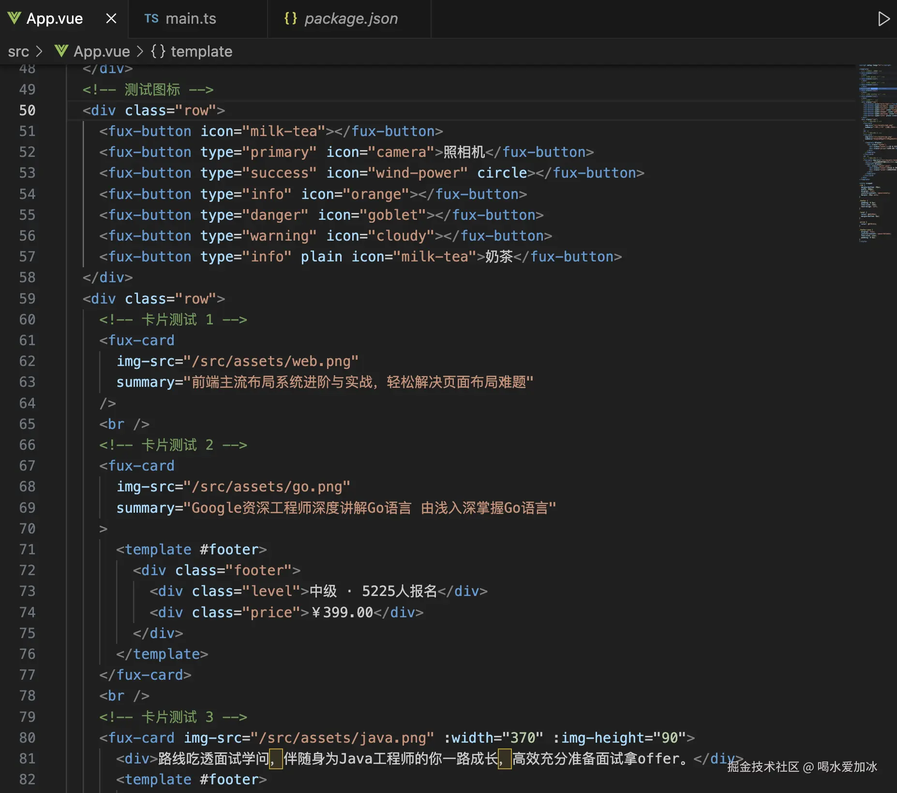897x793 pixels.
Task: Place cursor on the "orange" icon value
Action: tap(376, 194)
